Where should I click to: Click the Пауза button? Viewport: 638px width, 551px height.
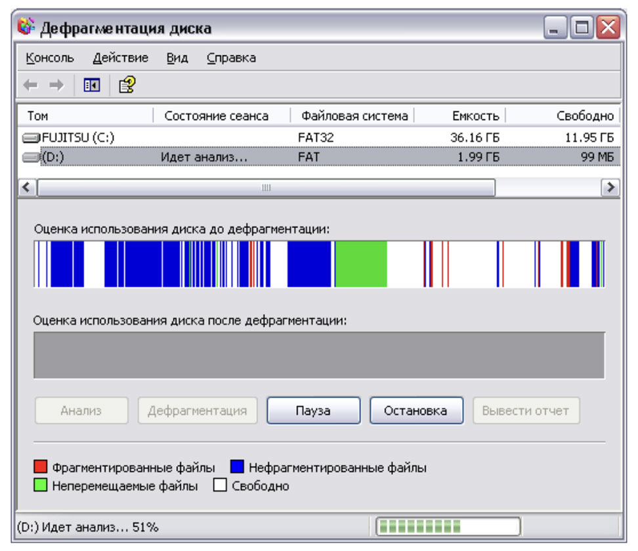[x=313, y=411]
